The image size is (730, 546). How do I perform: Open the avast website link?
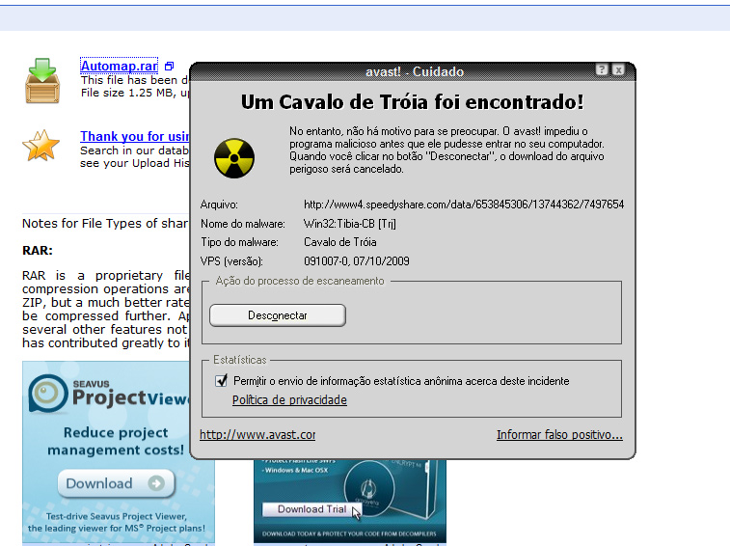click(x=257, y=435)
